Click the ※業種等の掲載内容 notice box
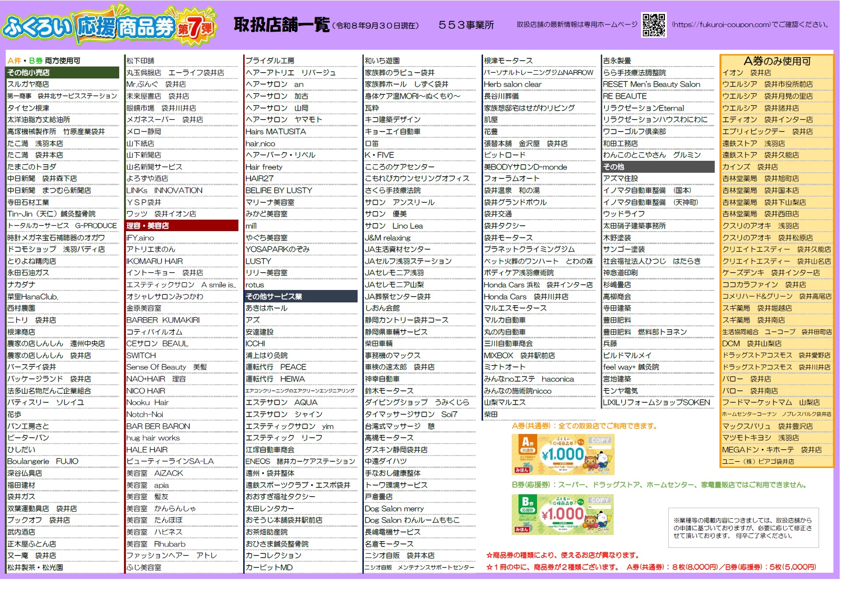Image resolution: width=866 pixels, height=612 pixels. point(743,528)
